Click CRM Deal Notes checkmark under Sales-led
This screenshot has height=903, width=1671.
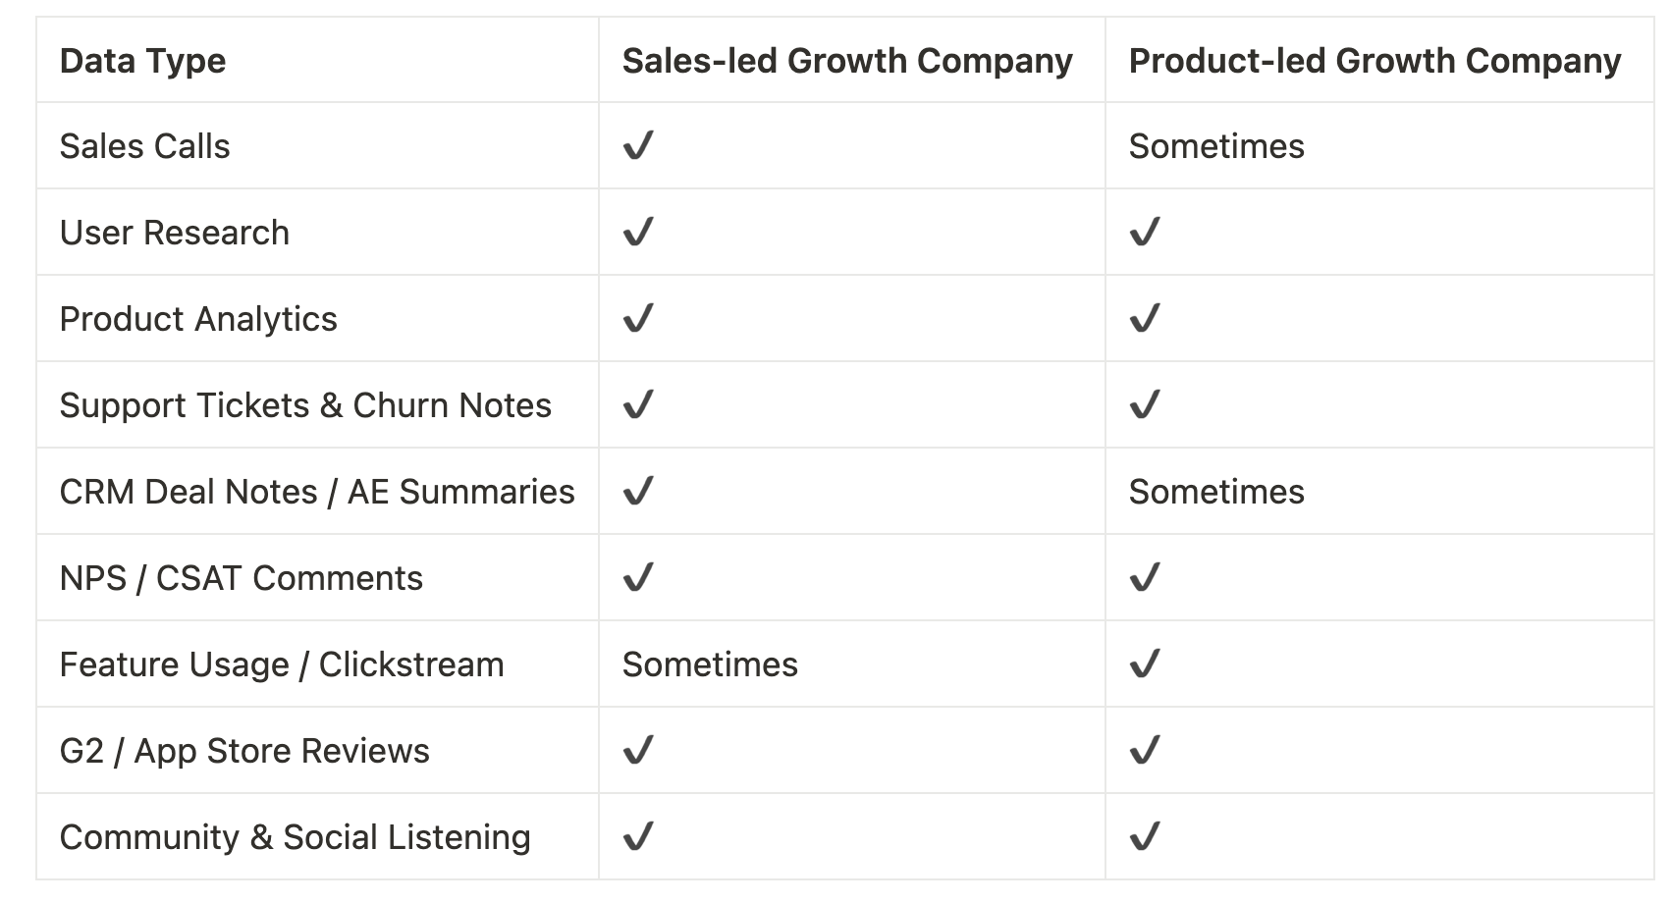(x=638, y=492)
